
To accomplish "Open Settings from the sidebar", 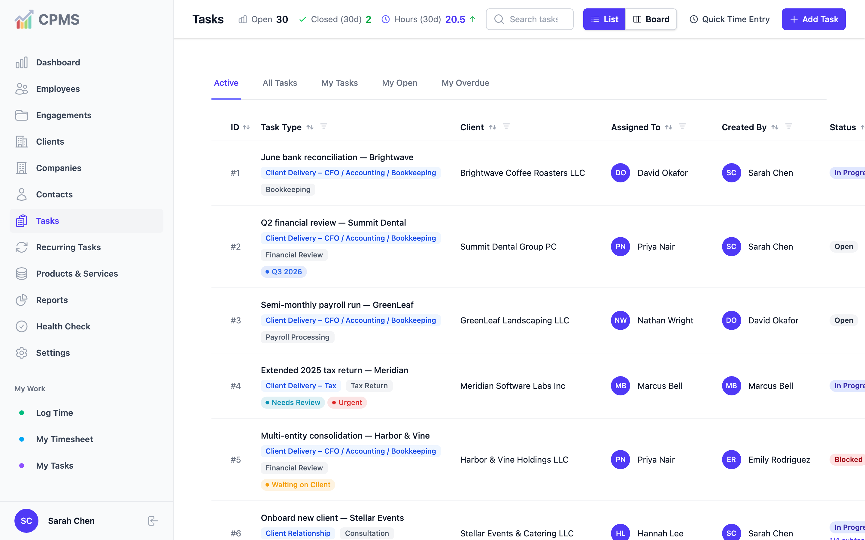I will [x=86, y=353].
